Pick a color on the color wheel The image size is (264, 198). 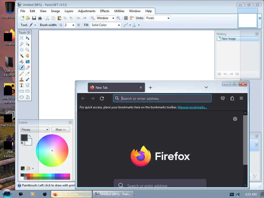(x=52, y=151)
